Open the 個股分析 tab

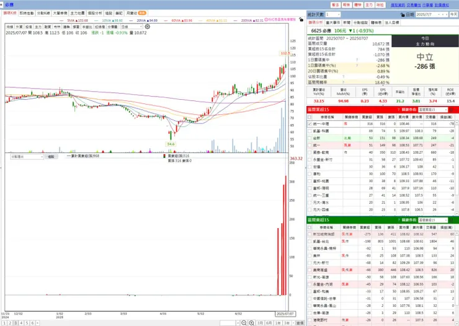pyautogui.click(x=94, y=13)
